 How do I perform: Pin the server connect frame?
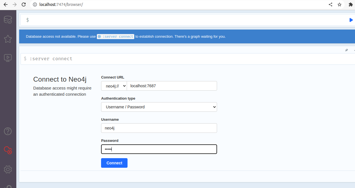tap(347, 50)
